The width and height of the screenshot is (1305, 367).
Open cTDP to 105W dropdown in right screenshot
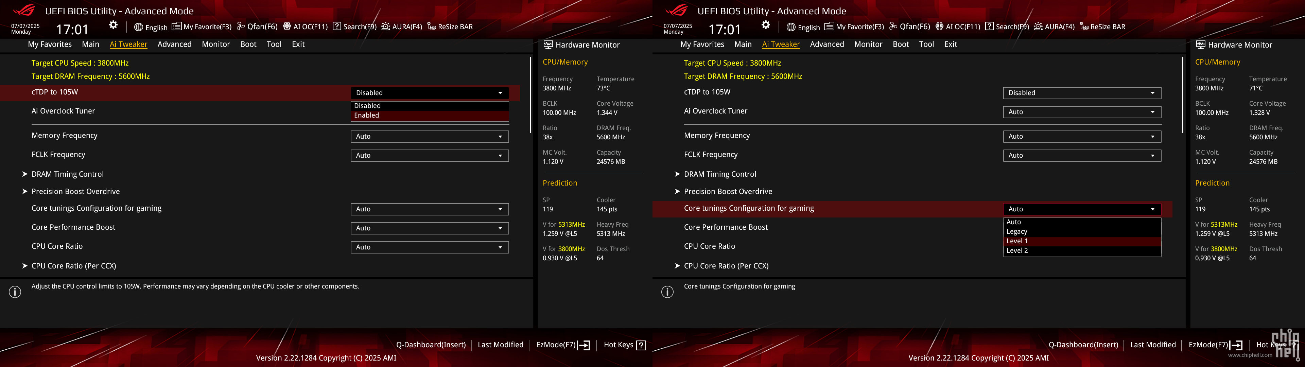click(x=1082, y=93)
